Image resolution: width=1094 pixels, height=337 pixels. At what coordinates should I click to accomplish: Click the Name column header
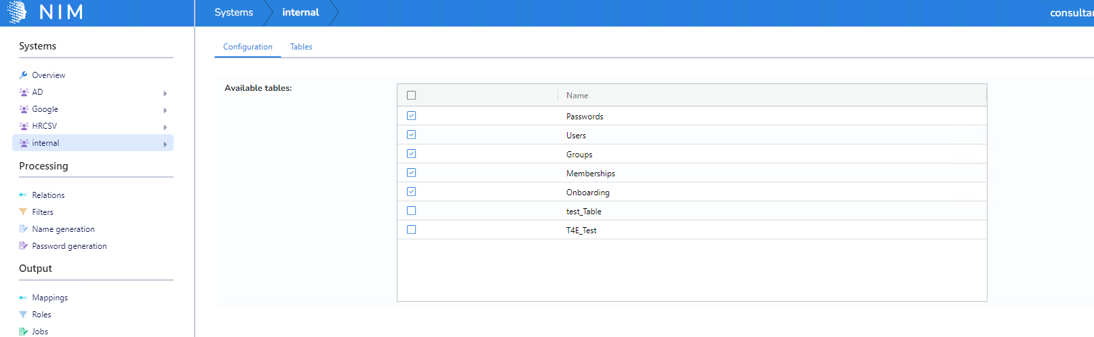coord(577,96)
